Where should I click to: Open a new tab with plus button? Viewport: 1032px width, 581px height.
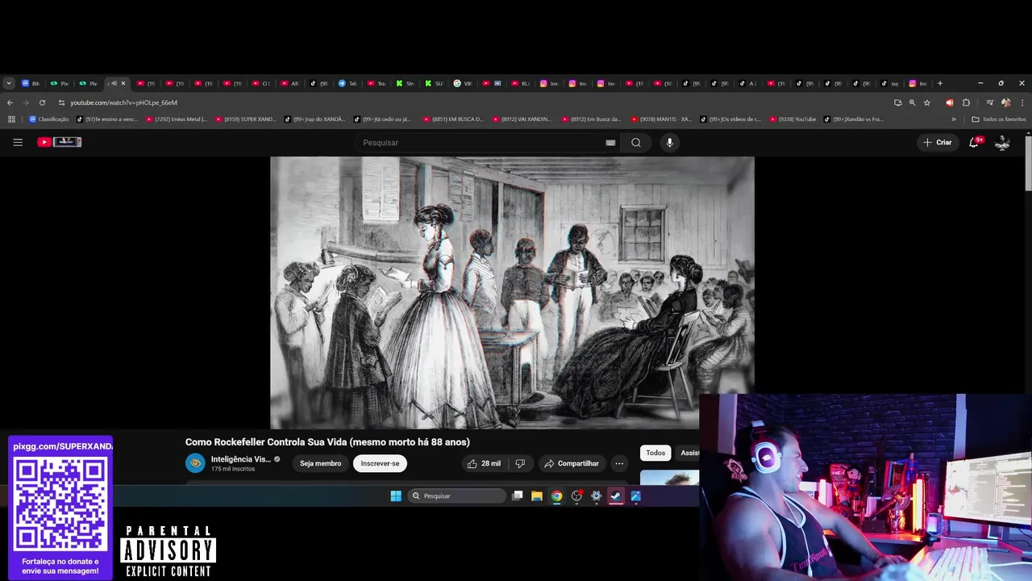coord(940,83)
